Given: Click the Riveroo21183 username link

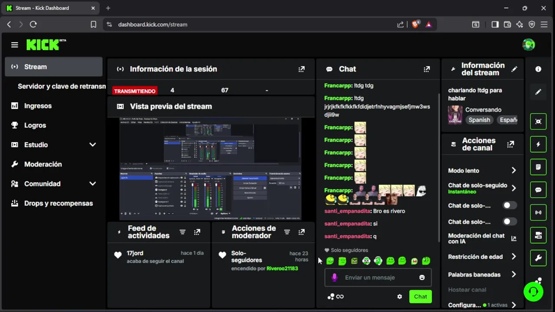Looking at the screenshot, I should click(282, 268).
